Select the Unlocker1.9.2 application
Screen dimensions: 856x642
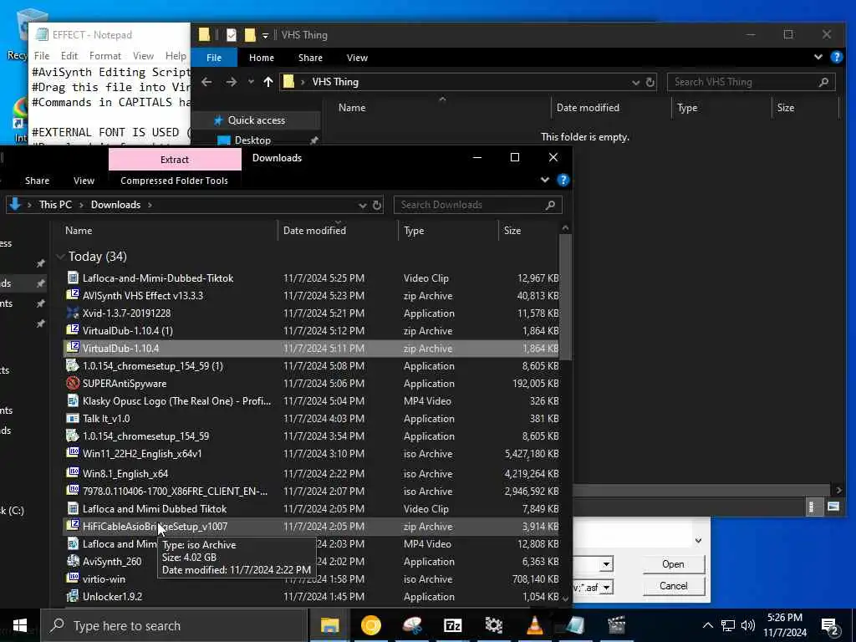313,596
